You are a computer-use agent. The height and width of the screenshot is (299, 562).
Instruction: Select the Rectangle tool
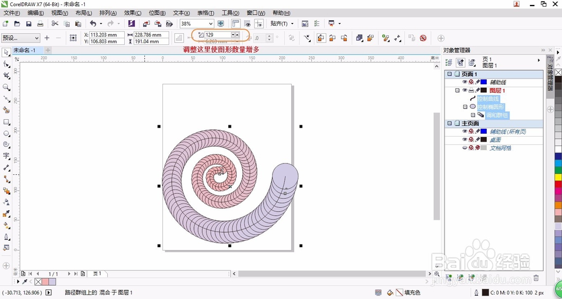(6, 122)
